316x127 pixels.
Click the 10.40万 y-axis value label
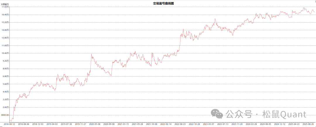(x=5, y=53)
